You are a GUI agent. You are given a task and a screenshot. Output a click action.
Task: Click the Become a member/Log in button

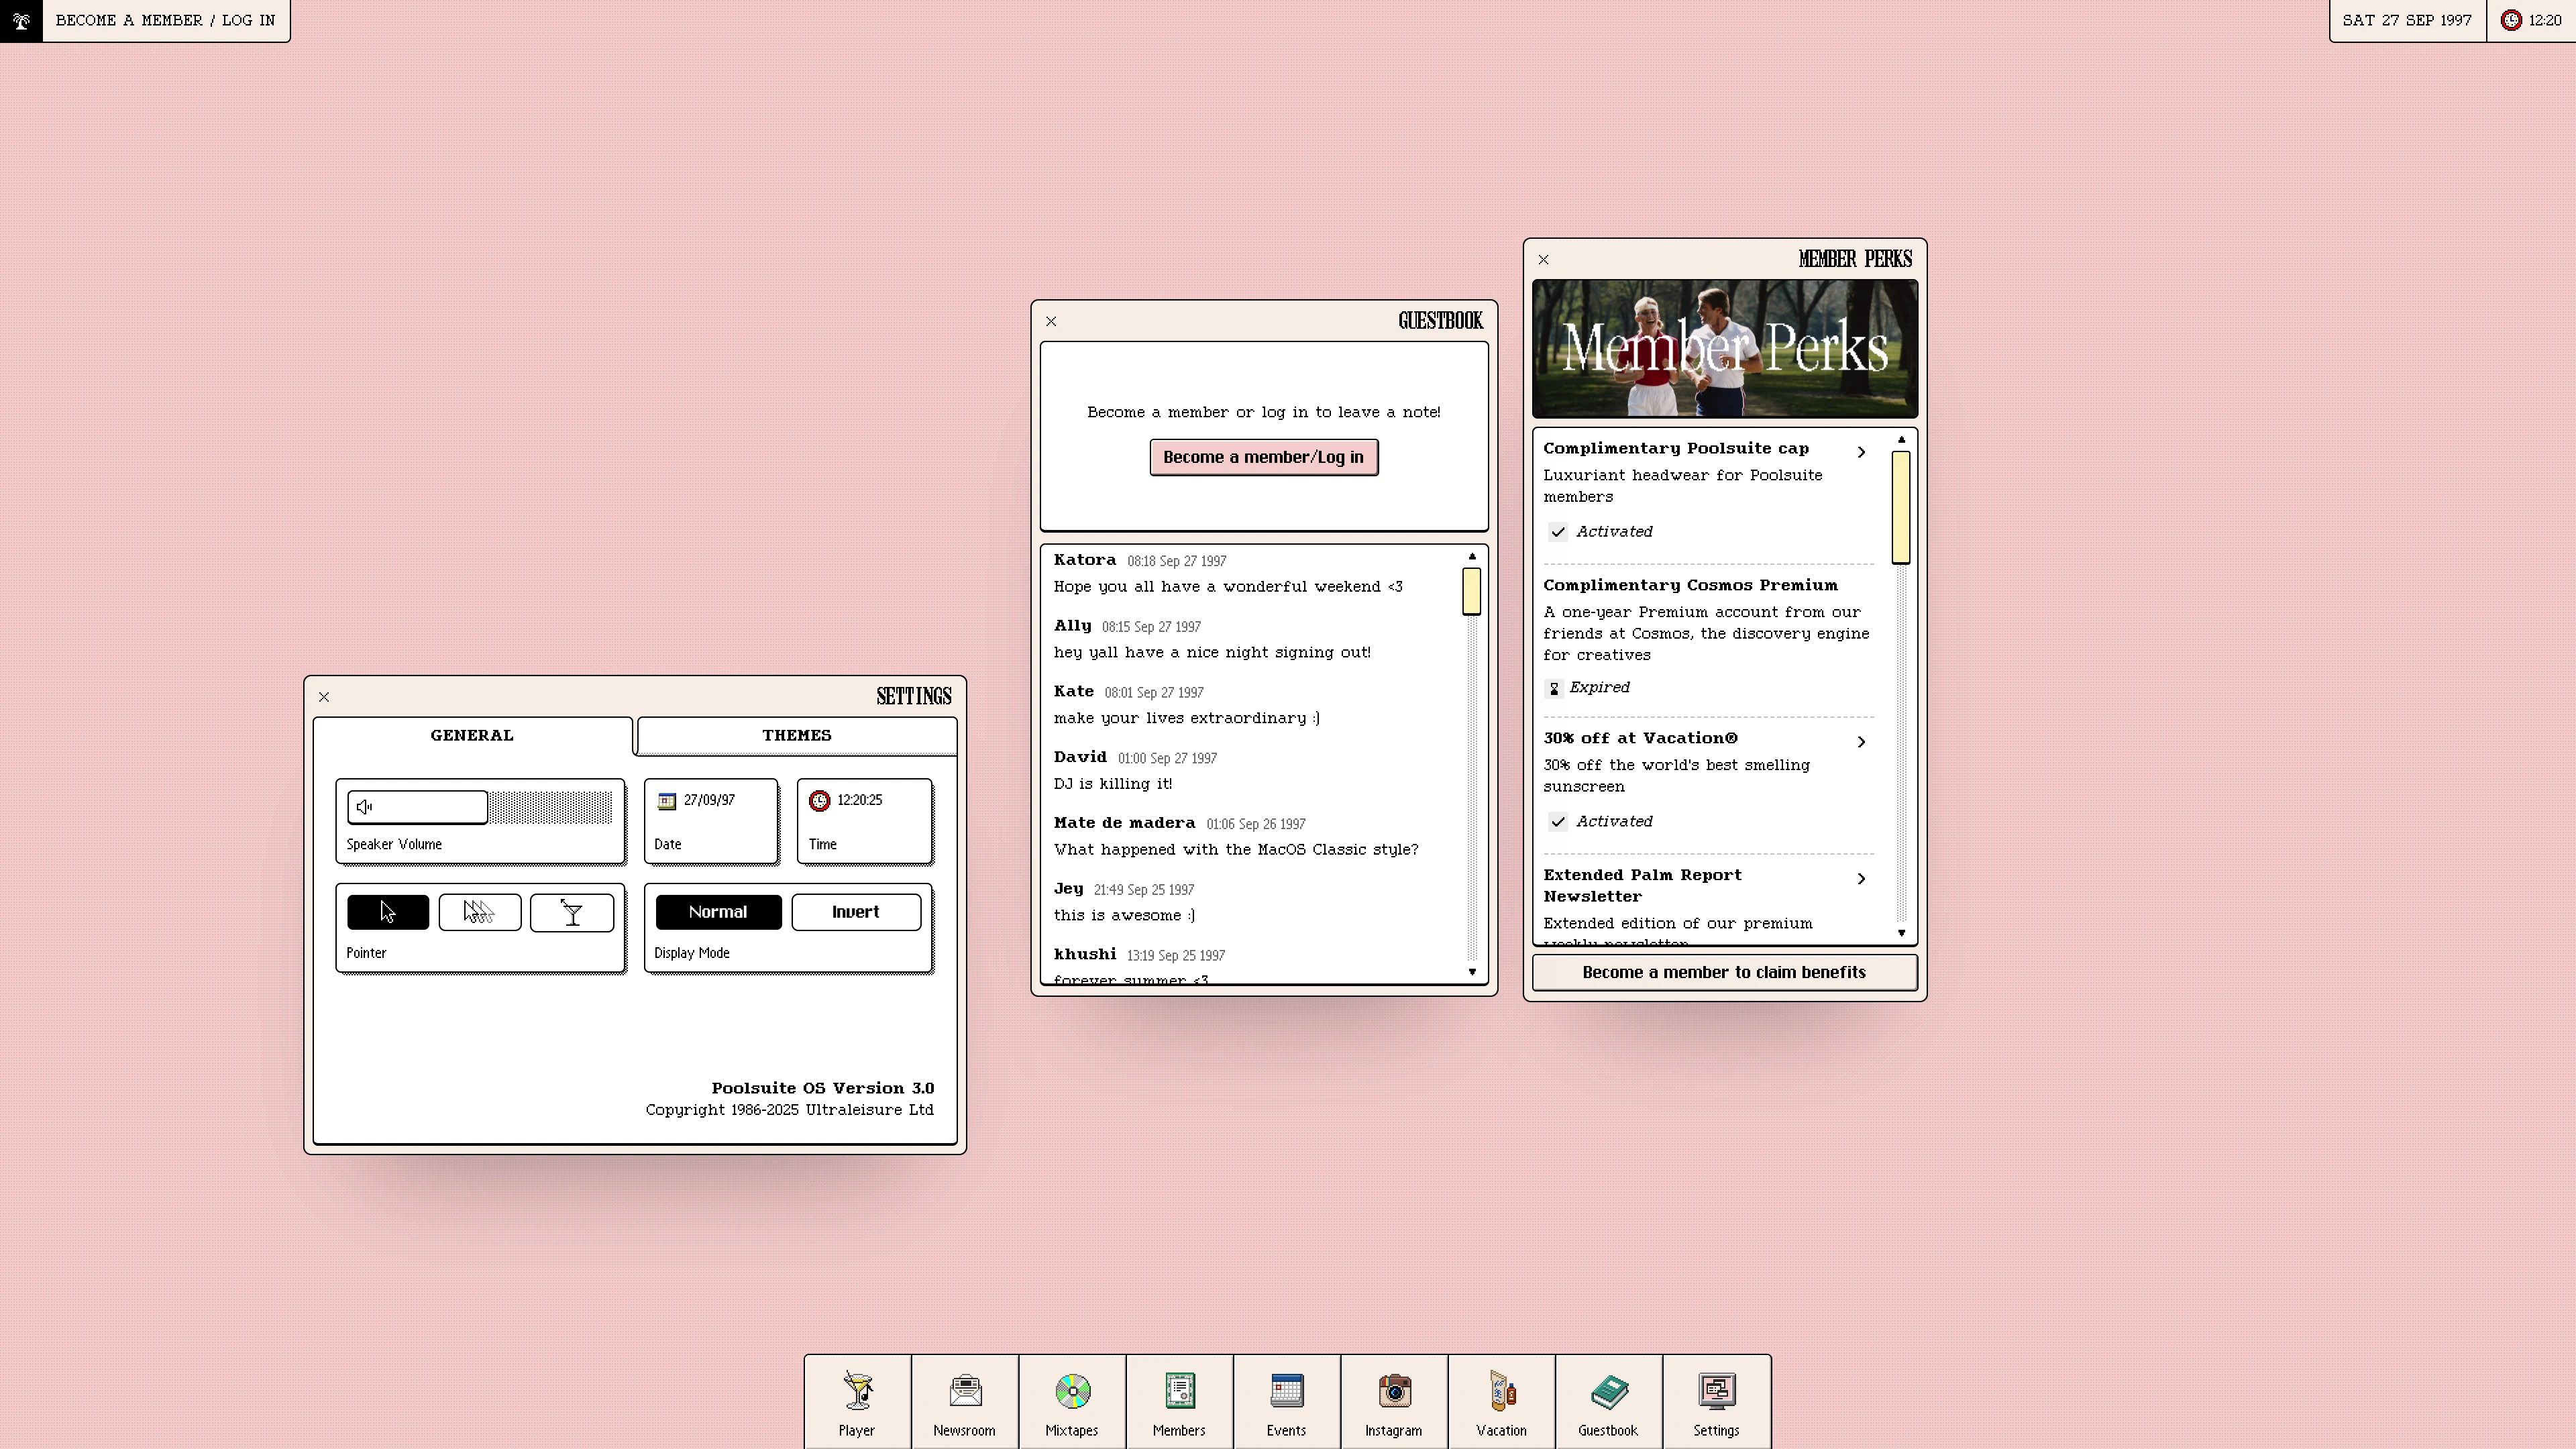tap(1263, 457)
